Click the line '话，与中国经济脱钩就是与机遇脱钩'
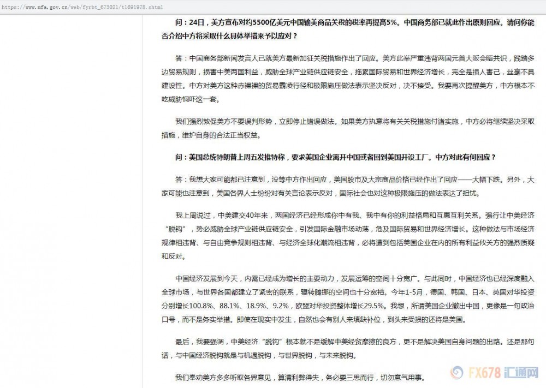Viewport: 546px width, 388px height. pyautogui.click(x=259, y=355)
